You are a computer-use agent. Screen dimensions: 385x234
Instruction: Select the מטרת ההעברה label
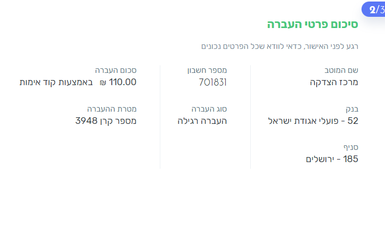[x=111, y=109]
